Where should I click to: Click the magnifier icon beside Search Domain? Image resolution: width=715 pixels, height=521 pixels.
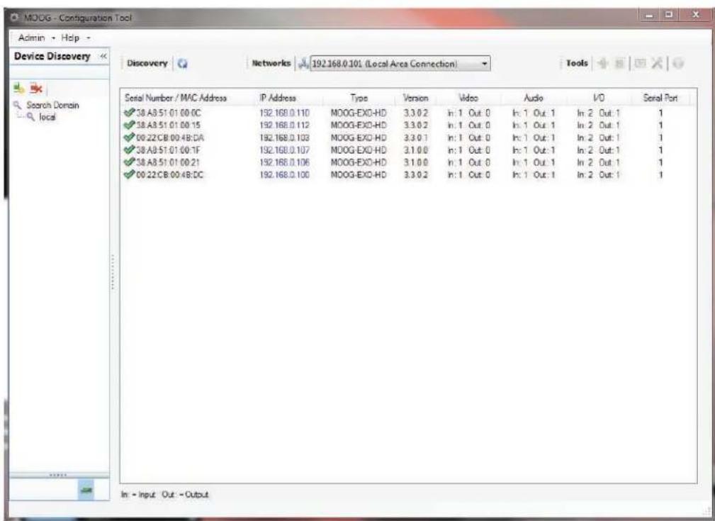point(18,106)
